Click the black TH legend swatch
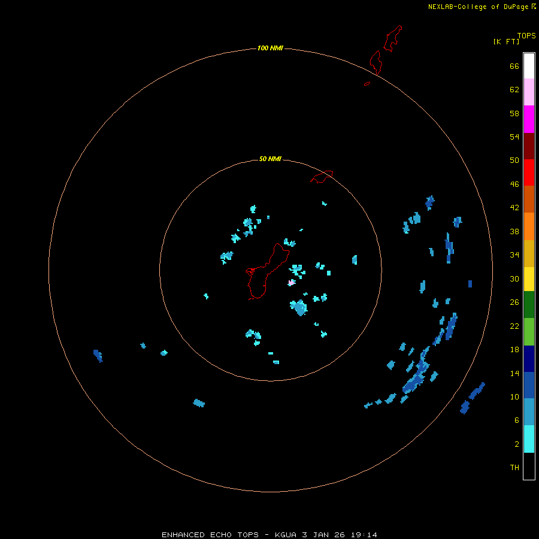539x539 pixels. point(529,466)
